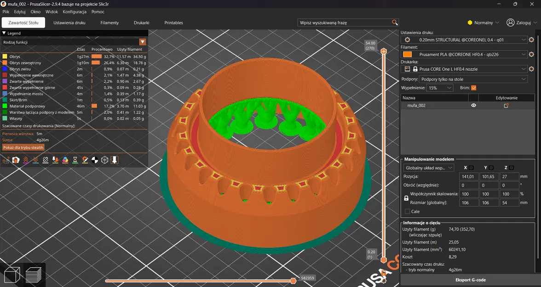Toggle center of gravity icon
Screen dimensions: 541x287
click(95, 160)
